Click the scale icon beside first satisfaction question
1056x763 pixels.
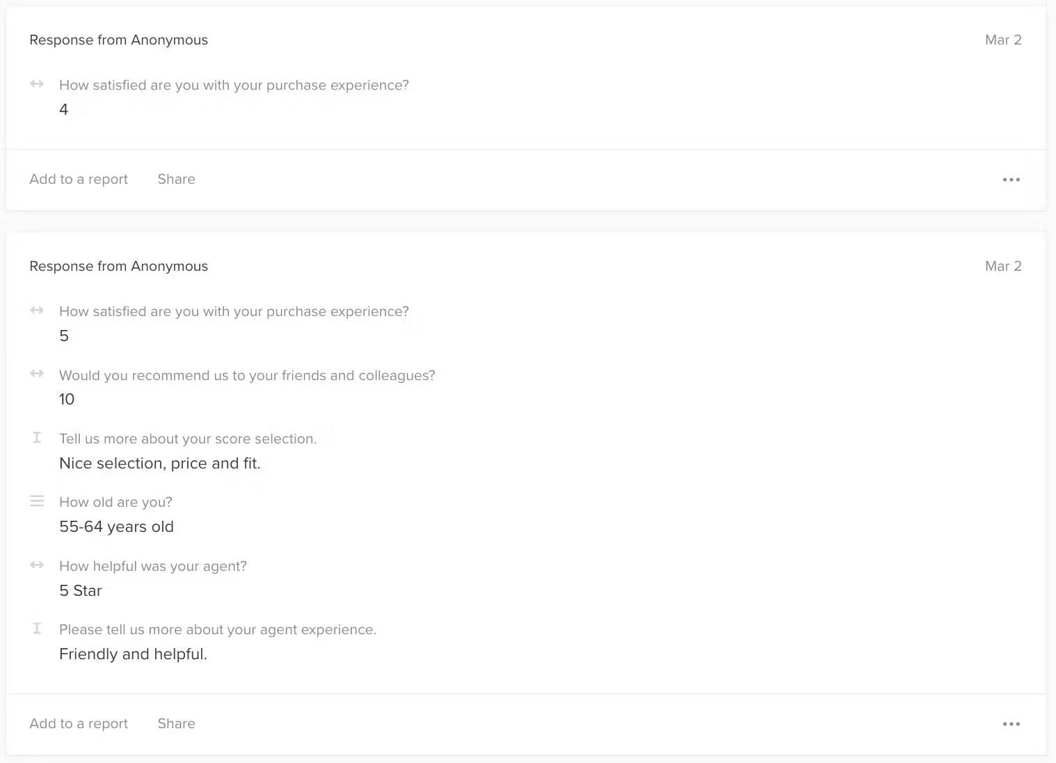[37, 84]
